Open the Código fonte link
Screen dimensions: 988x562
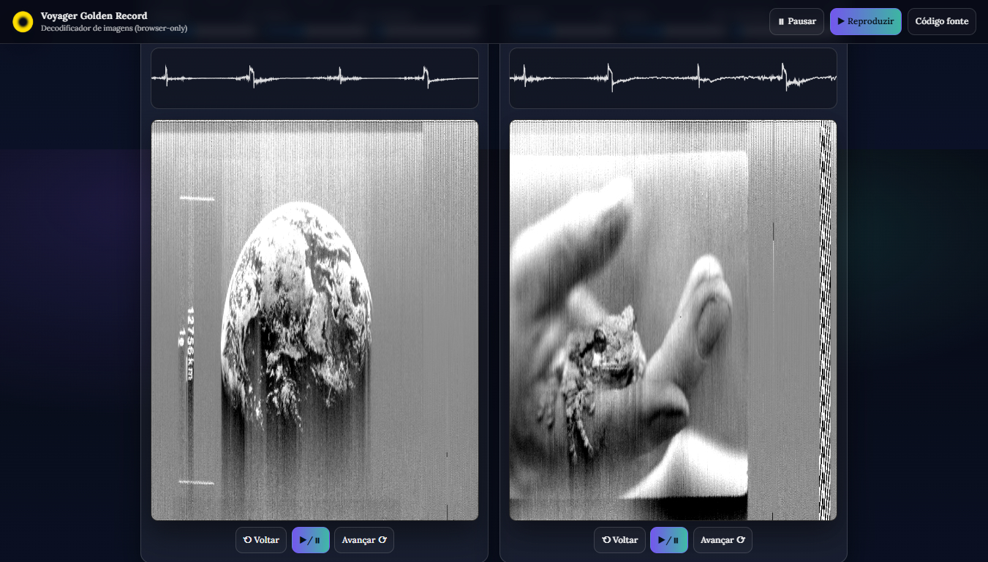pyautogui.click(x=941, y=22)
